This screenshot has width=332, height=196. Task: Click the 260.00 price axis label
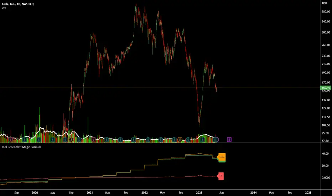326,45
